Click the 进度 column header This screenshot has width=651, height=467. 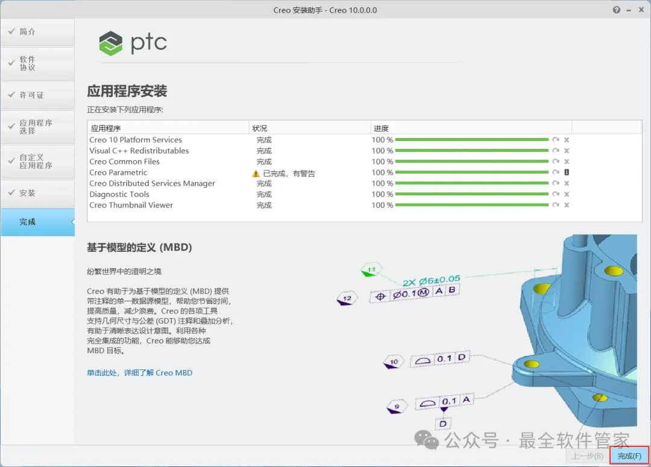pos(471,128)
